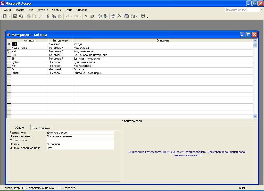This screenshot has width=264, height=191.
Task: Click the ЦОтп field name cell
Action: 29,62
